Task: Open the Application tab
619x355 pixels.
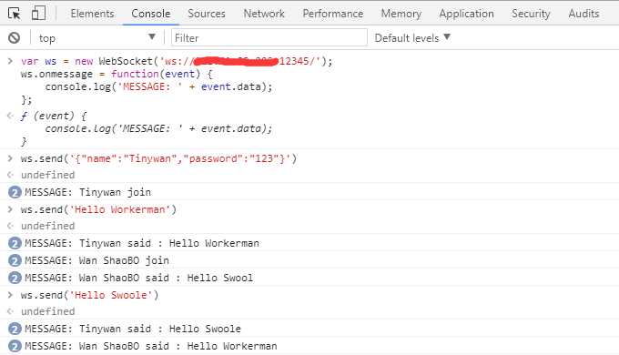Action: pyautogui.click(x=467, y=14)
